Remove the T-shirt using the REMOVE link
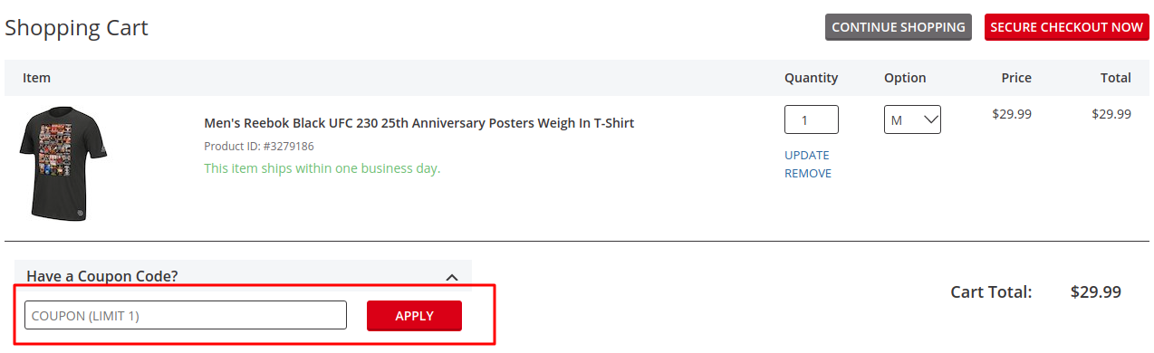Viewport: 1154px width, 353px height. tap(807, 173)
